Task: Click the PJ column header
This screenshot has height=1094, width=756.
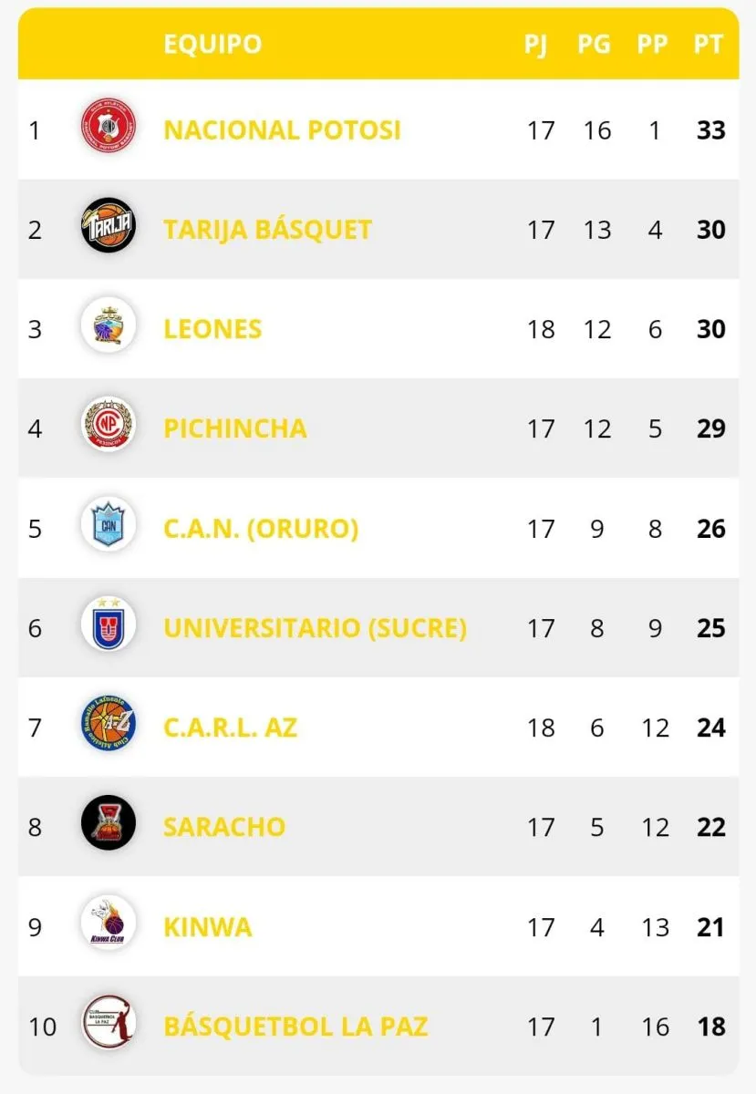Action: (537, 44)
